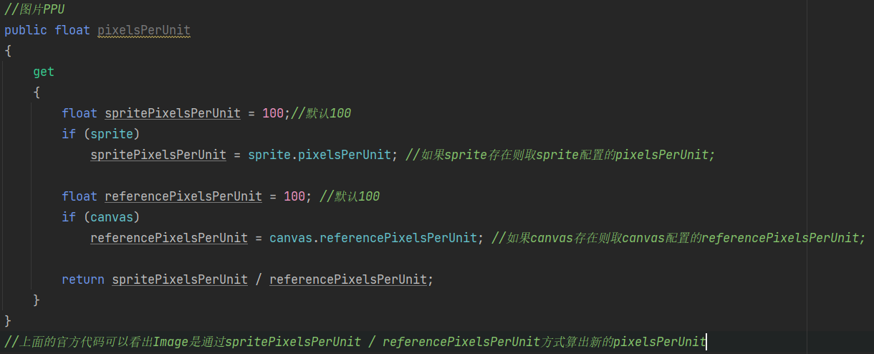Click the if (sprite) condition
The height and width of the screenshot is (354, 874).
[100, 134]
